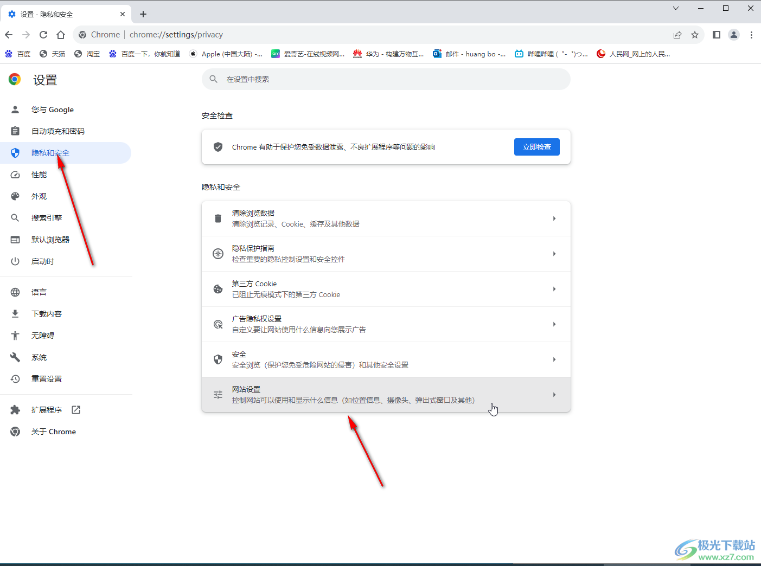
Task: Click the address bar URL
Action: [176, 35]
